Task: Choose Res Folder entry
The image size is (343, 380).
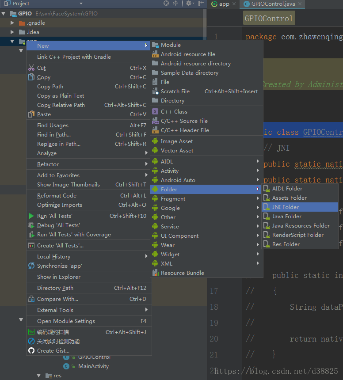Action: pos(300,244)
